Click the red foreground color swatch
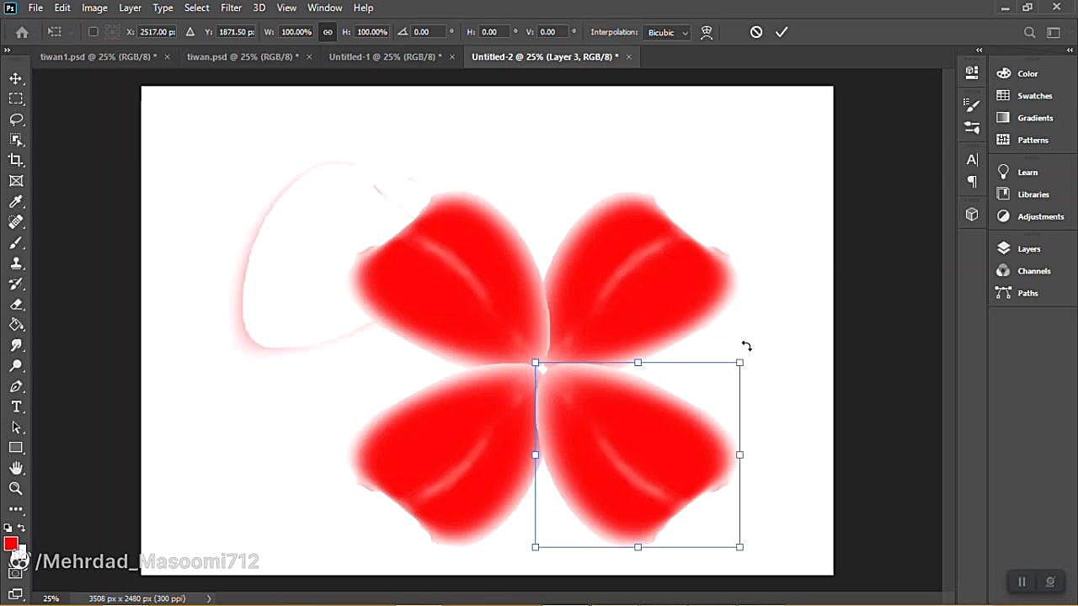This screenshot has width=1078, height=606. tap(10, 544)
